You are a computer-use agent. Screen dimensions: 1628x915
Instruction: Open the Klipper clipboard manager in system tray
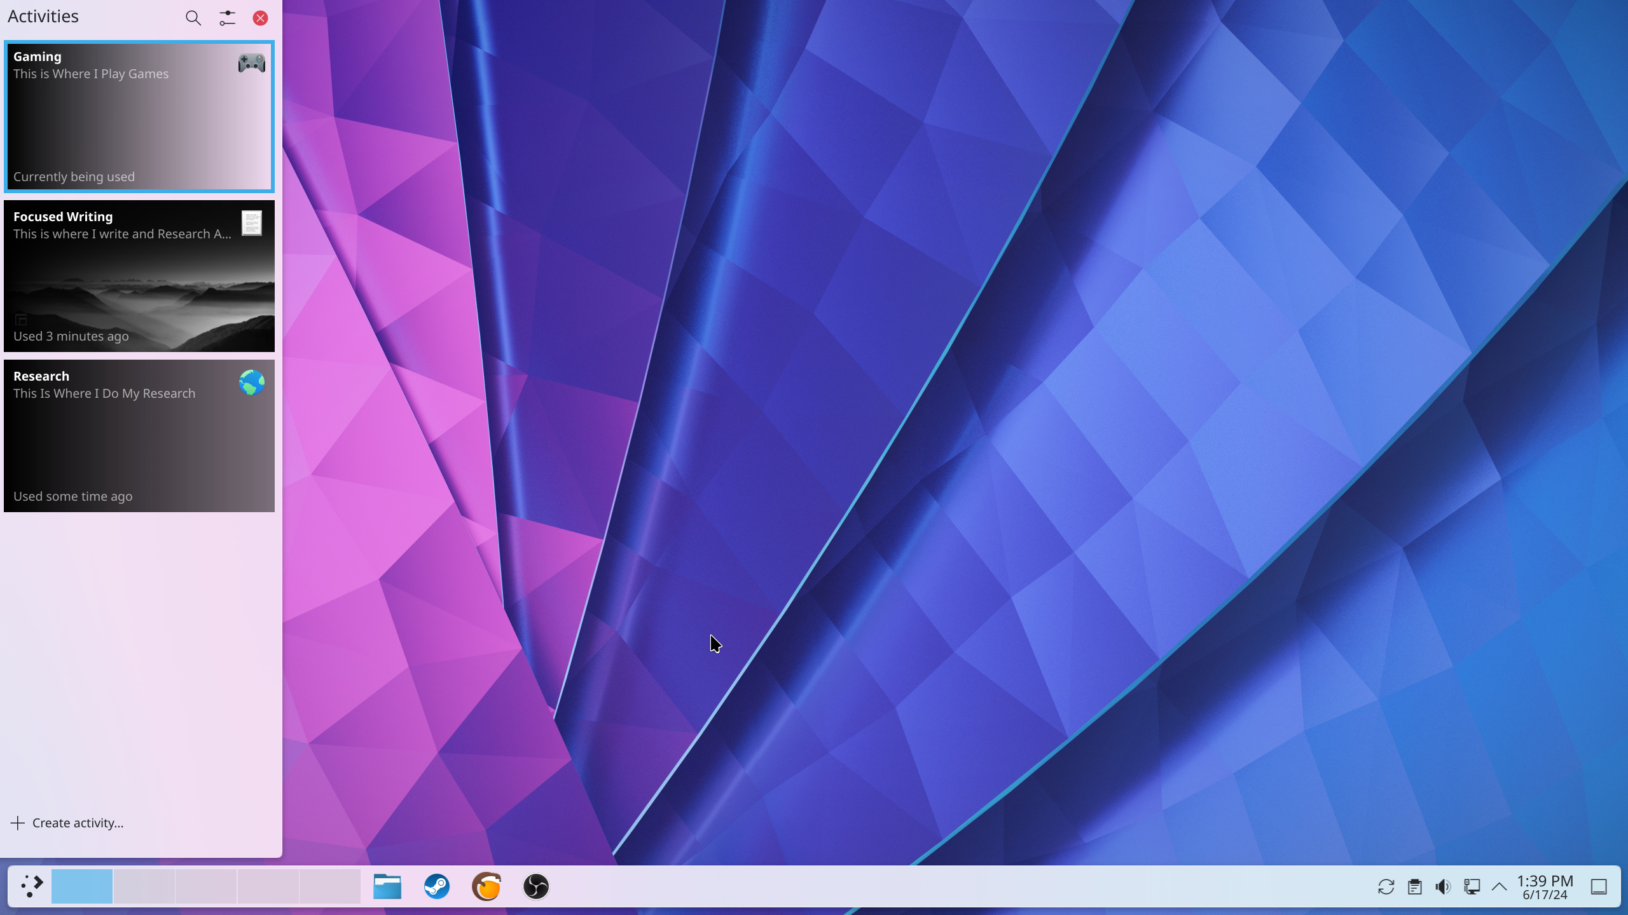click(x=1414, y=886)
